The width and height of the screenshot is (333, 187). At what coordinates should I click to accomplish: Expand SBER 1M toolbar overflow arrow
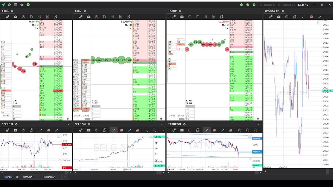pos(70,130)
